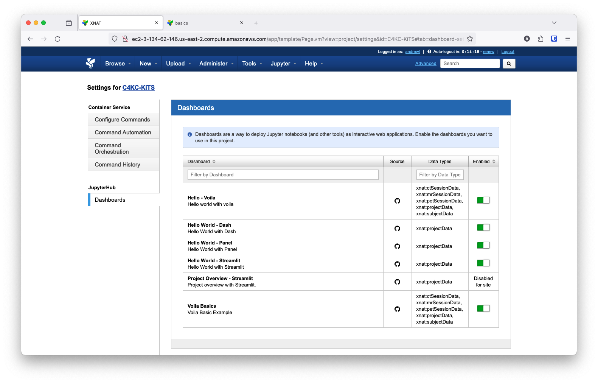Click the Filter by Dashboard field
Screen dimensions: 598x383
tap(283, 175)
